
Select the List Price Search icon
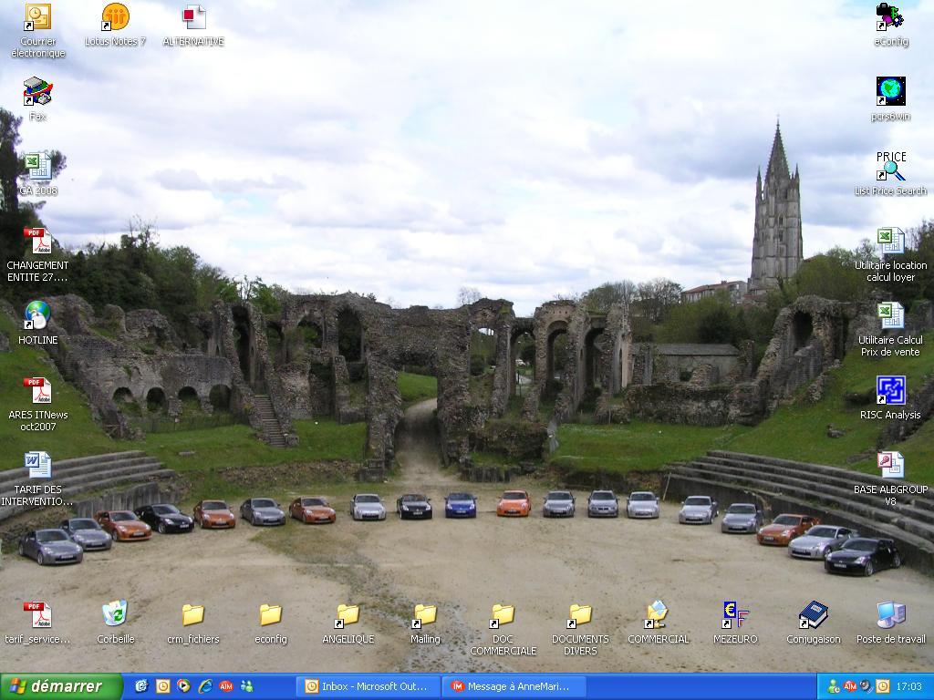pos(890,167)
